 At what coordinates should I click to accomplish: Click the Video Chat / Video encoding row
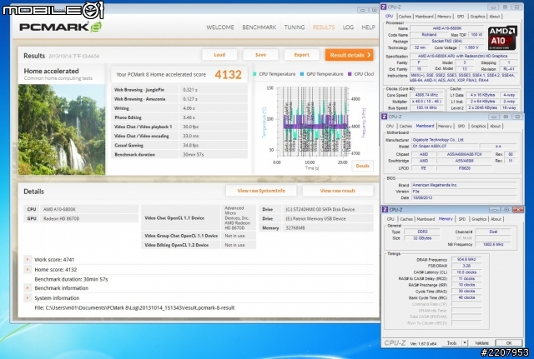[179, 136]
